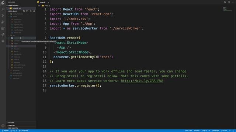Open the More Actions ellipsis in editor title

pos(233,2)
